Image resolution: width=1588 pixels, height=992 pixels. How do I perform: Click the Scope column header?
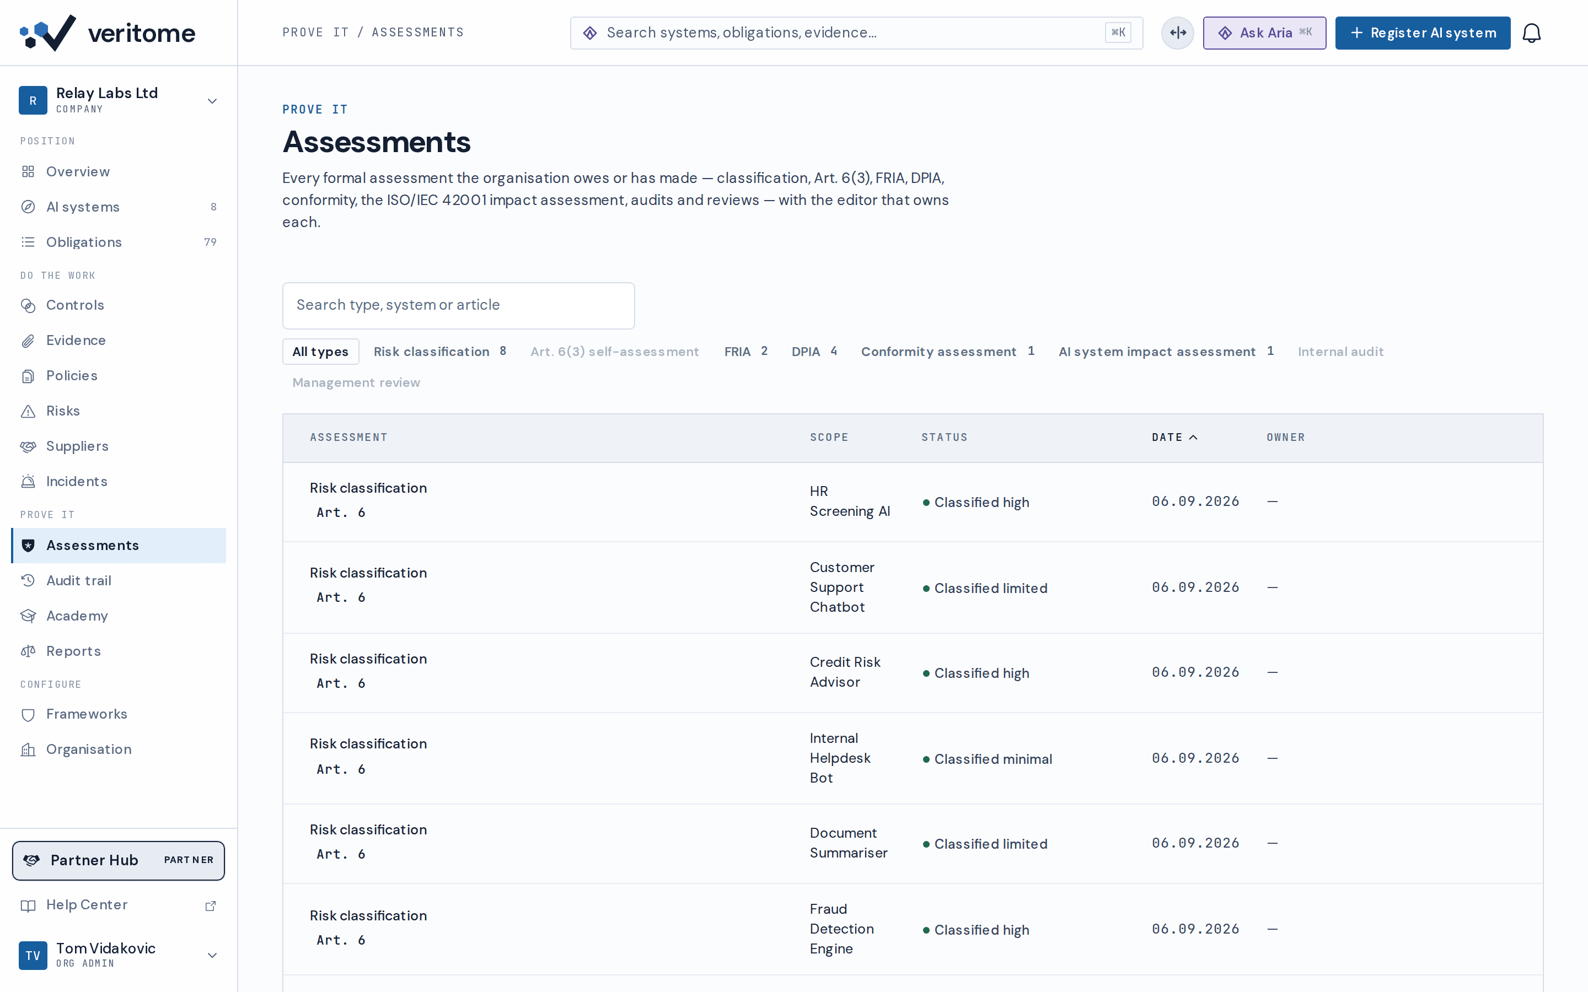pos(829,438)
